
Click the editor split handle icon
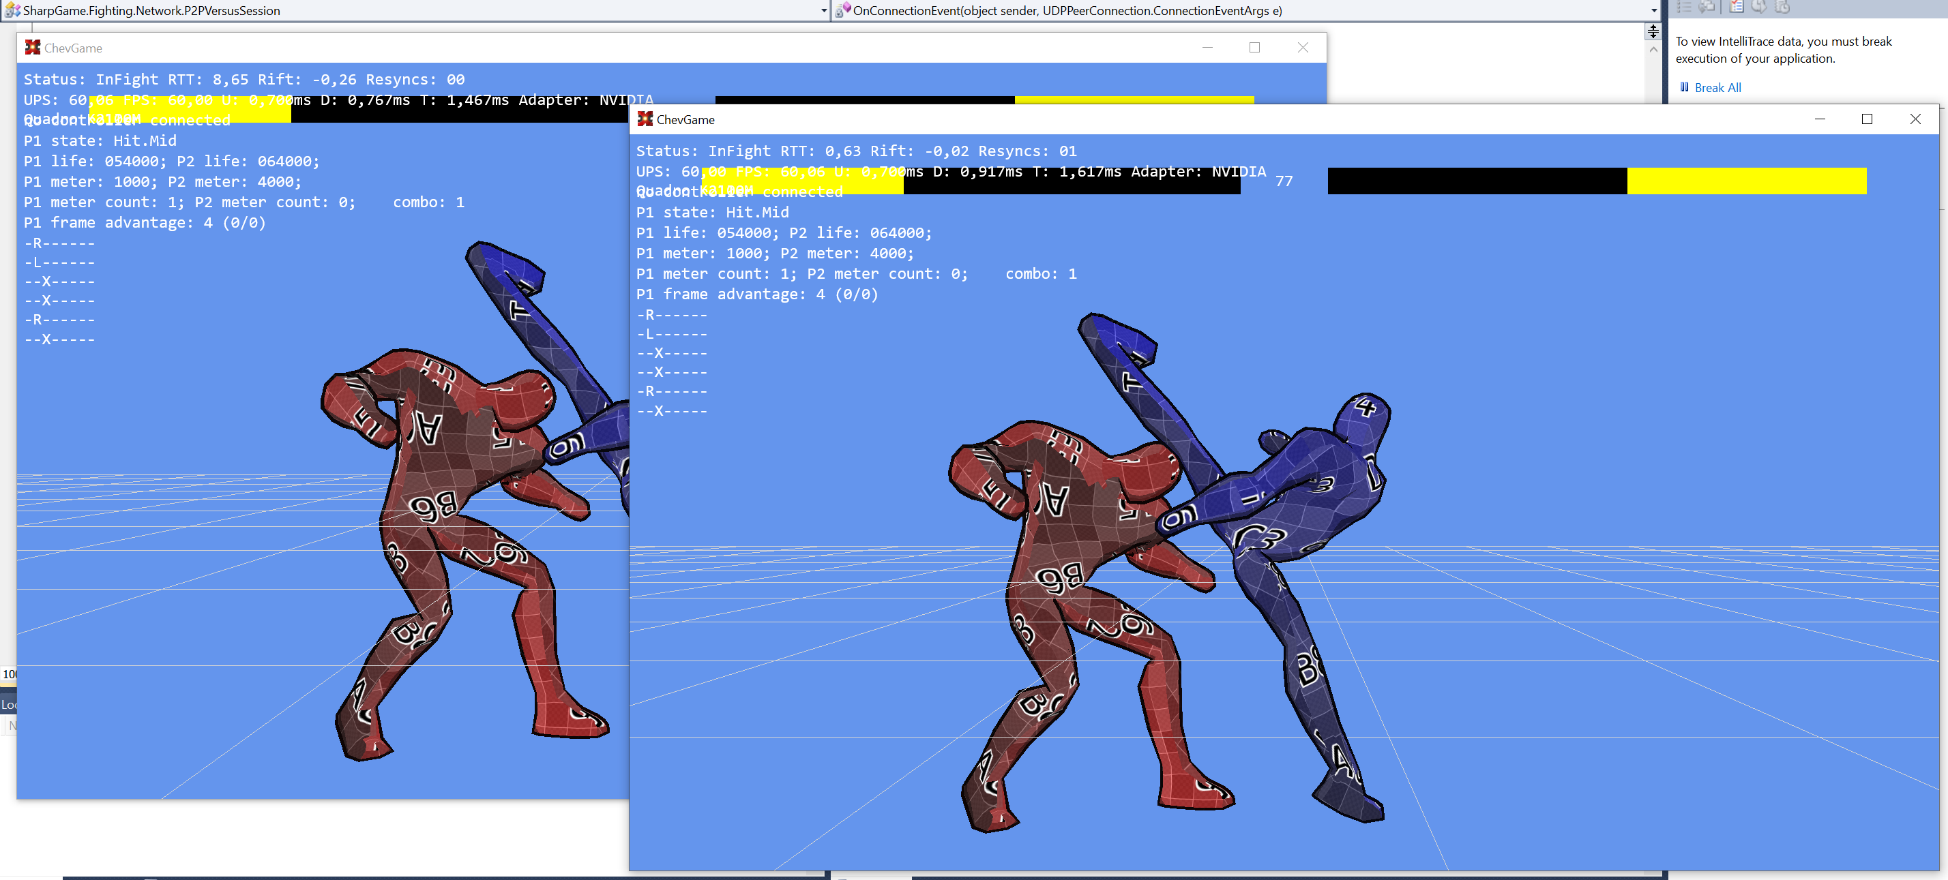click(1653, 31)
